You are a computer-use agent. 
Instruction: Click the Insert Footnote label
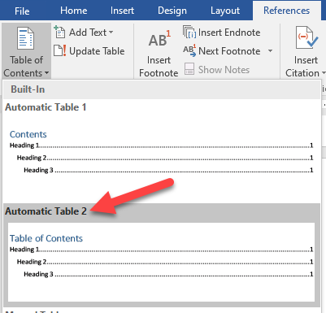coord(159,67)
